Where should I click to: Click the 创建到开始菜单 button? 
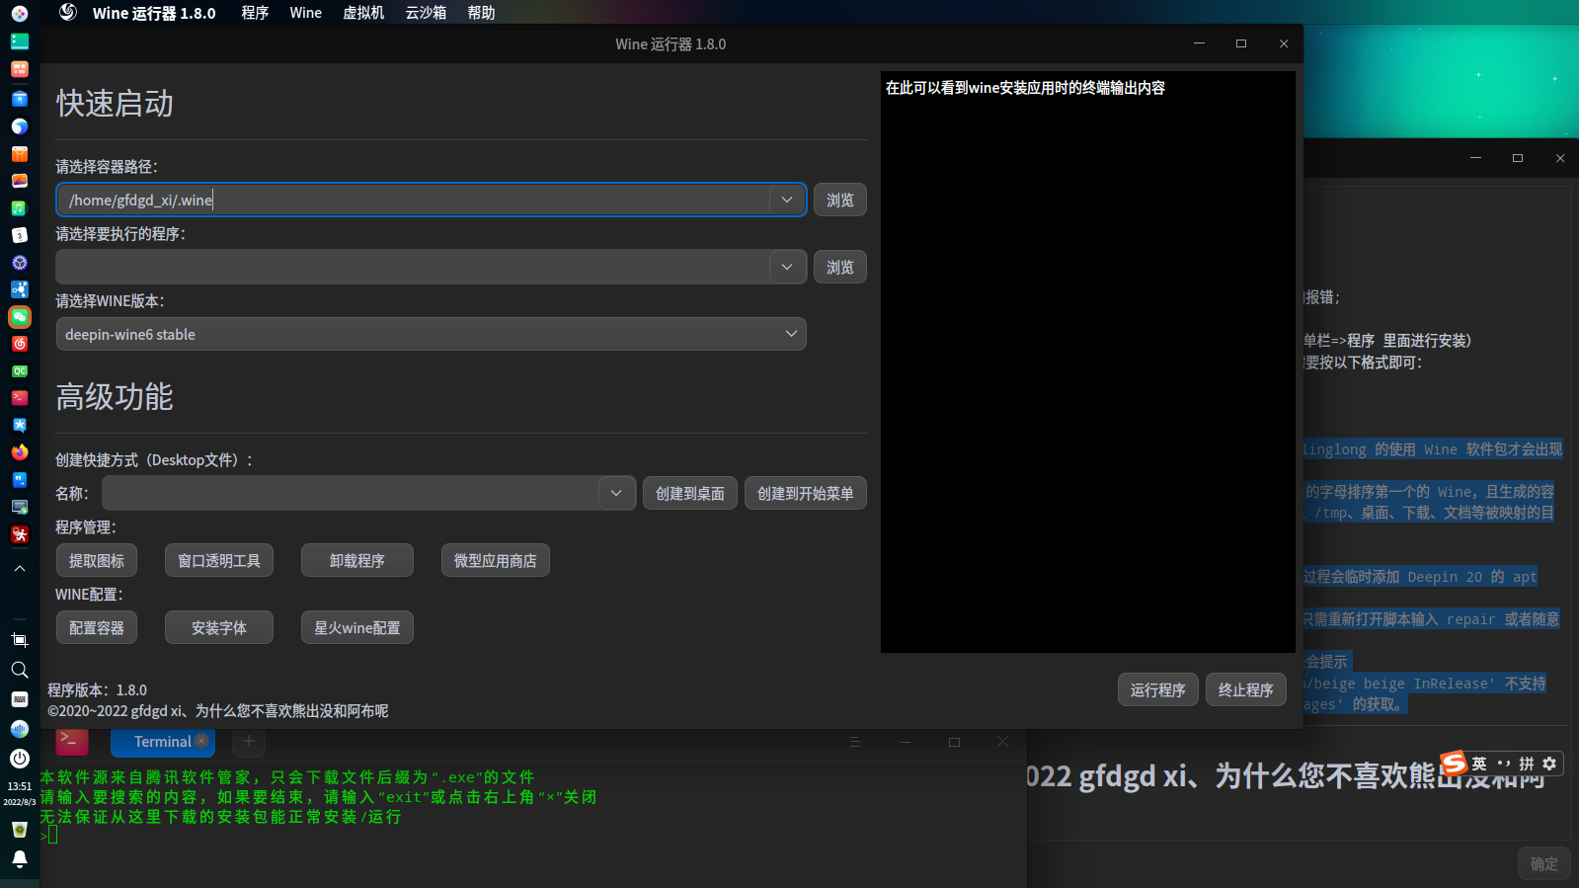(x=806, y=493)
